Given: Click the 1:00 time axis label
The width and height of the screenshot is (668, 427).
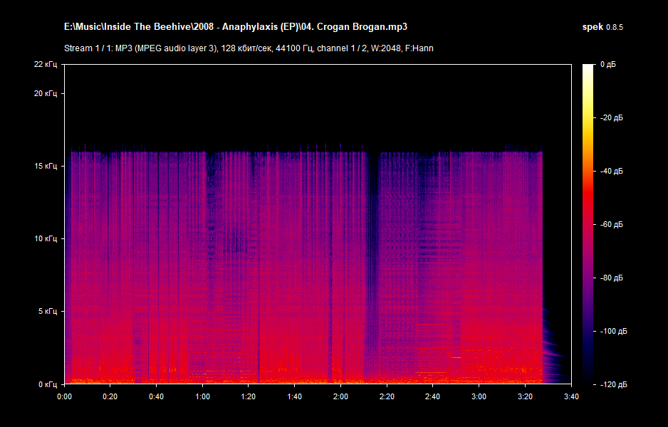Looking at the screenshot, I should [202, 396].
